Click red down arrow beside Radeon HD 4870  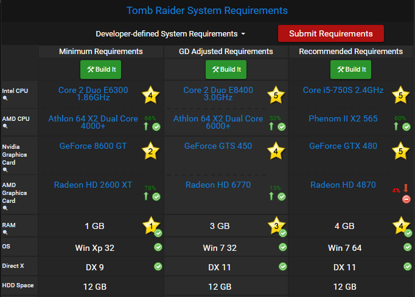(x=406, y=188)
